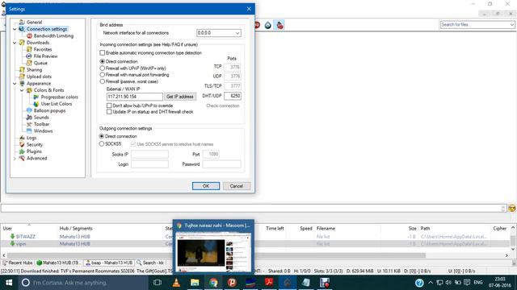Viewport: 517px width, 290px height.
Task: Select the BITWAZZ row in transfers
Action: pos(255,236)
